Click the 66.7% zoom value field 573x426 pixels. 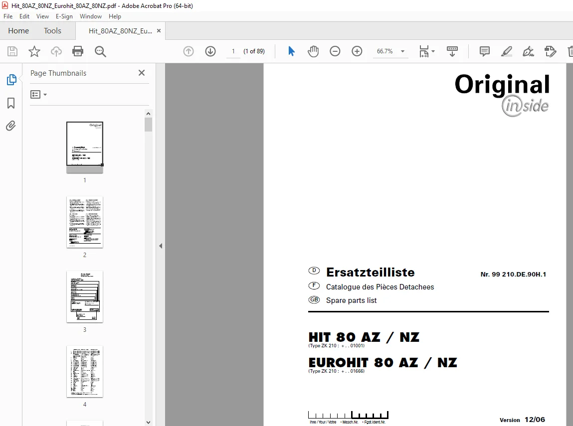point(385,51)
